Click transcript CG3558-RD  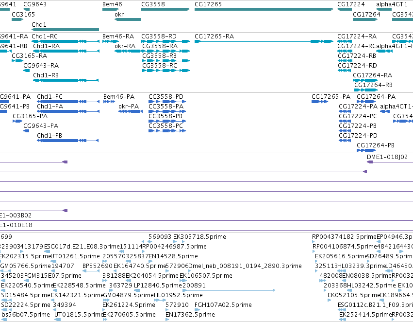pyautogui.click(x=159, y=36)
